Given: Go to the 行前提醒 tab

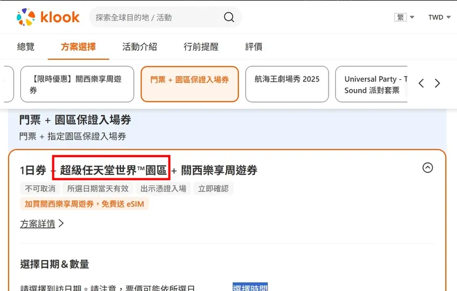Looking at the screenshot, I should tap(201, 47).
